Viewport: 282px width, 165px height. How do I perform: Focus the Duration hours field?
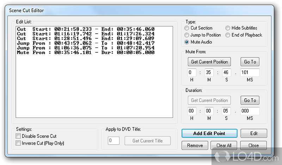[192, 111]
